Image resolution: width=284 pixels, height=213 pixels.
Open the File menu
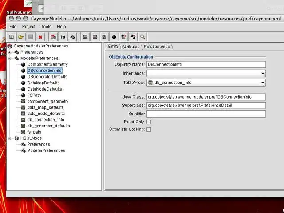click(x=13, y=27)
